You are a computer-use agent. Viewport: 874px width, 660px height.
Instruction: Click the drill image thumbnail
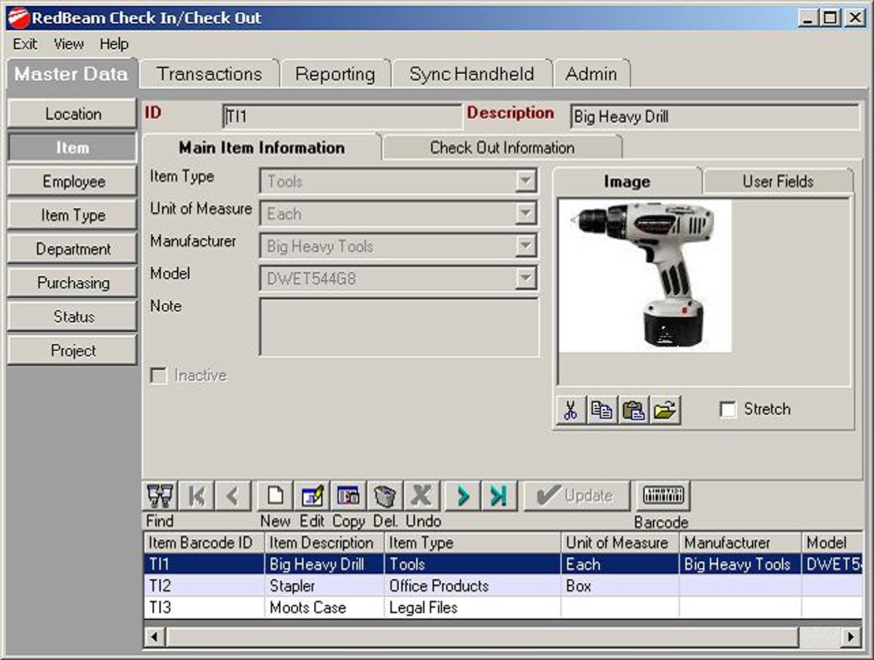645,276
